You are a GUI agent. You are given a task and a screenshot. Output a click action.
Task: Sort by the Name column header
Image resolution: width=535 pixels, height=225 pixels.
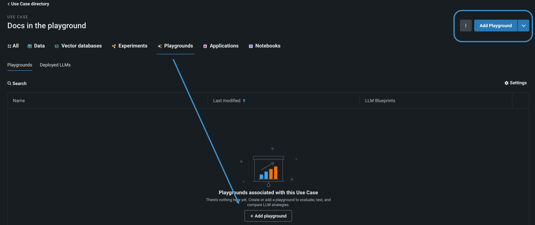19,101
